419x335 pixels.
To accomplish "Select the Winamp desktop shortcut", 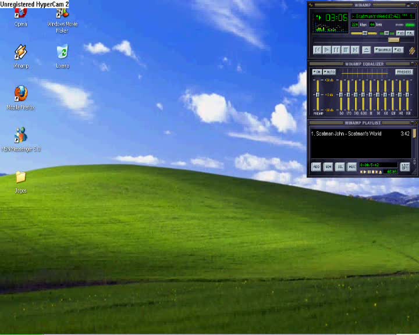I will pos(21,56).
